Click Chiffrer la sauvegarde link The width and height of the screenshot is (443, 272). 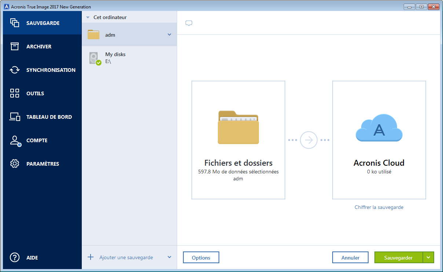pos(379,207)
